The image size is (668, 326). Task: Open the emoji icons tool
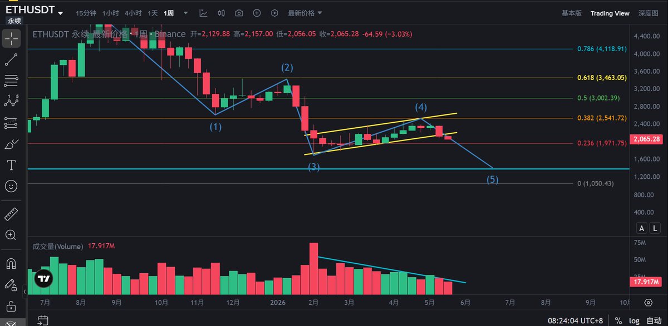click(11, 186)
